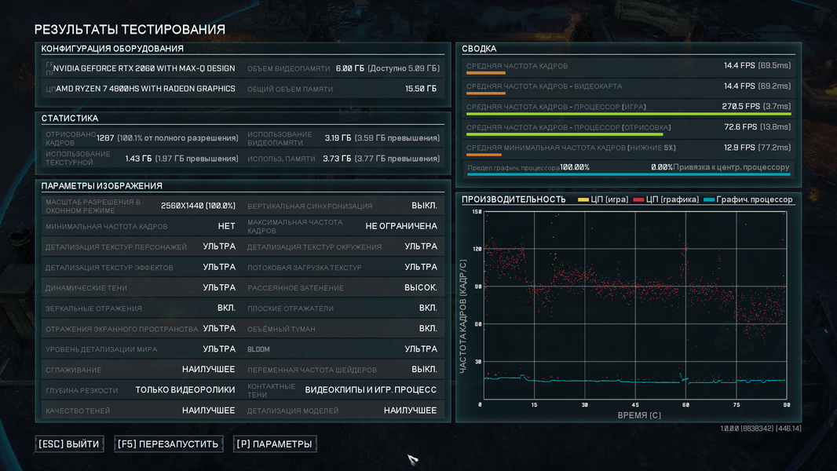Screen dimensions: 837x471
Task: Click ВЕРТИКАЛЬНАЯ СИНХРОНИЗАЦИЯ ВЫКЛ. row
Action: [x=343, y=206]
